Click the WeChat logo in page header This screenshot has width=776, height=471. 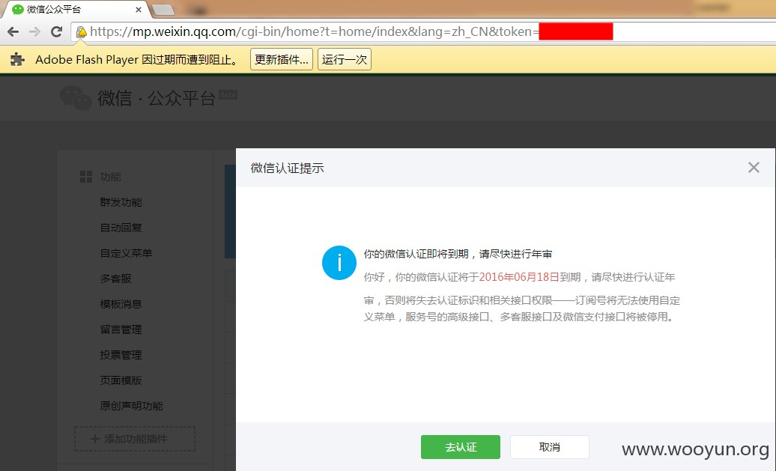[x=76, y=97]
